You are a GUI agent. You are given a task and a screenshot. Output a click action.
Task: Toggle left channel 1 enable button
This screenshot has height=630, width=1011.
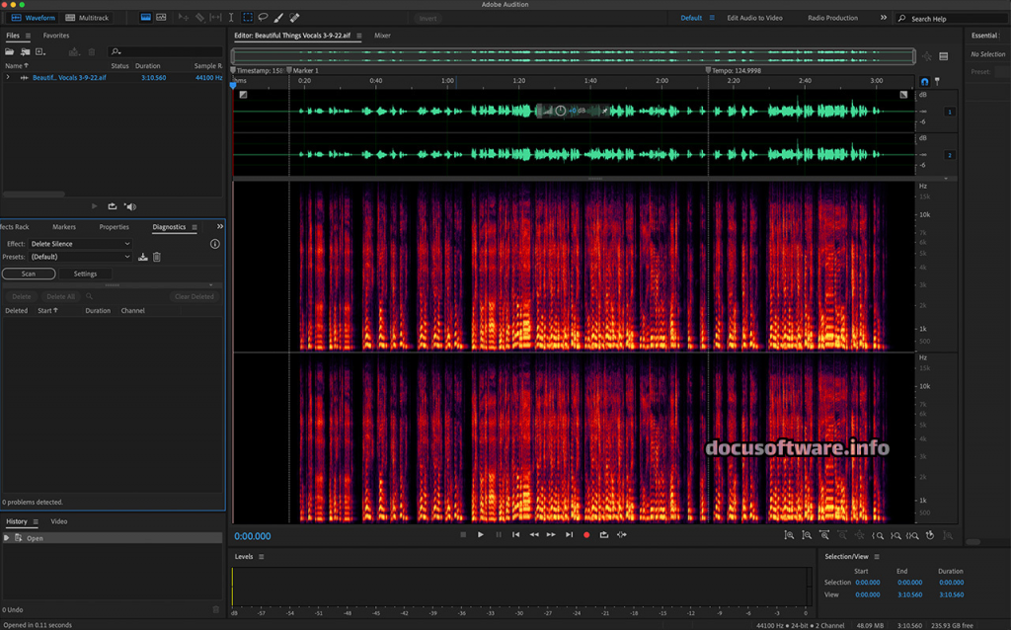950,112
